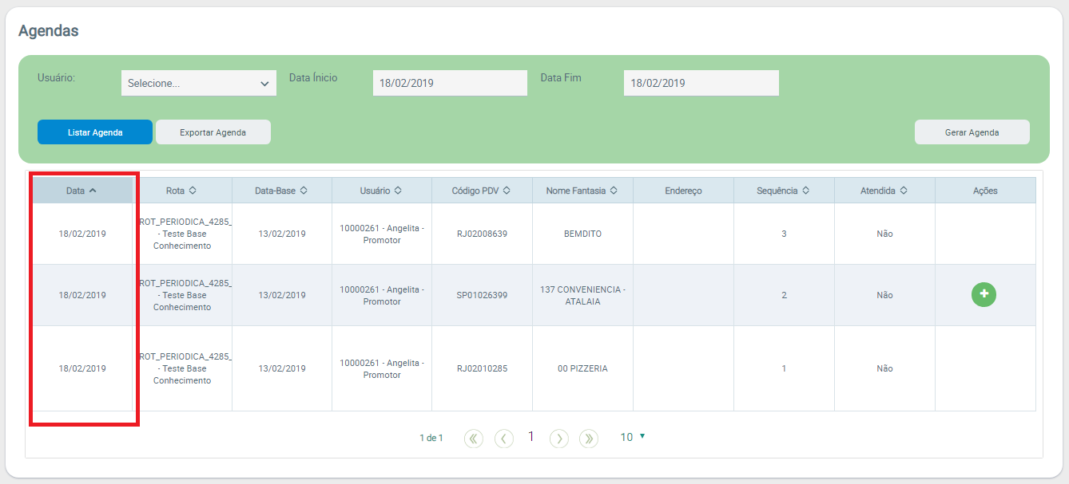
Task: Go to next page of results
Action: pyautogui.click(x=559, y=438)
